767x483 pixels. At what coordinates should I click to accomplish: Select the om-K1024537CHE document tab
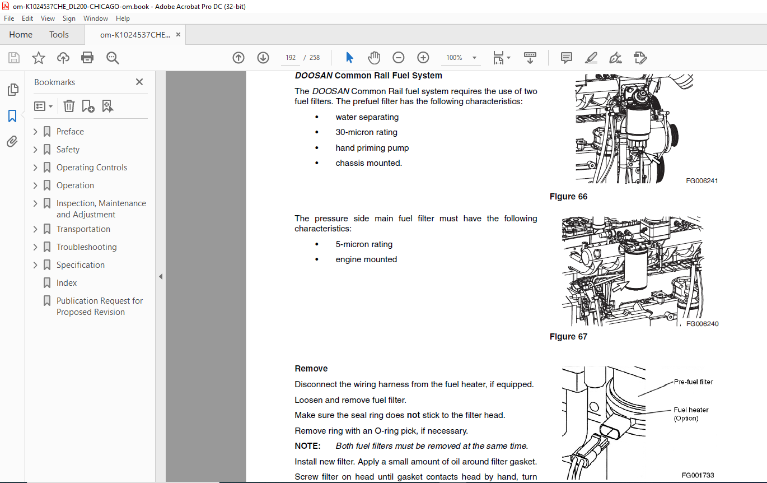coord(135,35)
